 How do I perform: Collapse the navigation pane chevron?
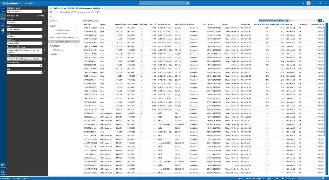(x=50, y=16)
